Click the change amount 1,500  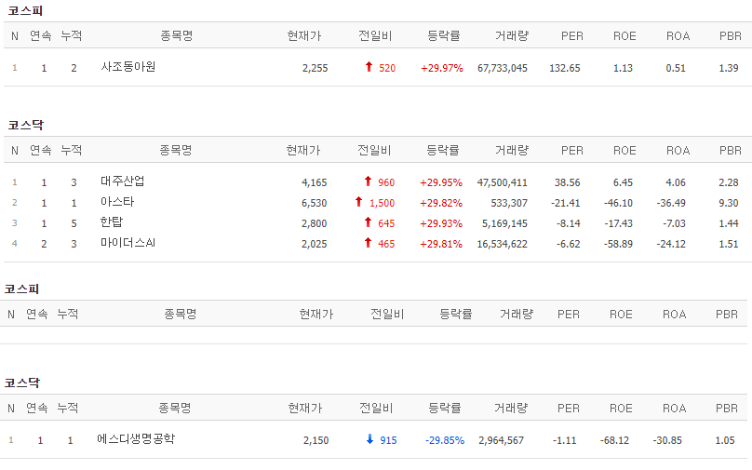click(x=382, y=203)
